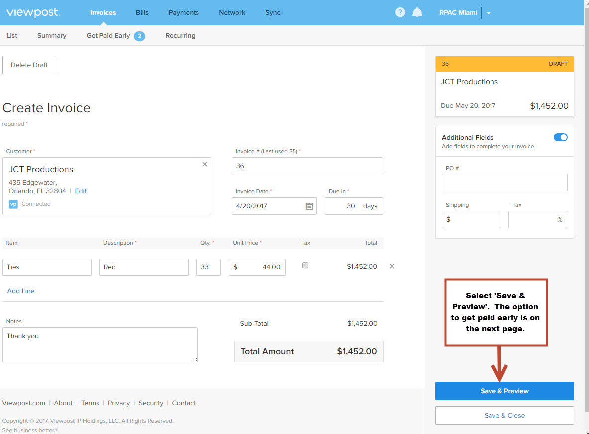Open the Network menu
Viewport: 589px width, 434px height.
coord(232,13)
